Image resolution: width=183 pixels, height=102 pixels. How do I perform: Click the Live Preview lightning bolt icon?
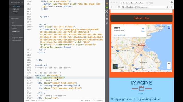(x=107, y=3)
